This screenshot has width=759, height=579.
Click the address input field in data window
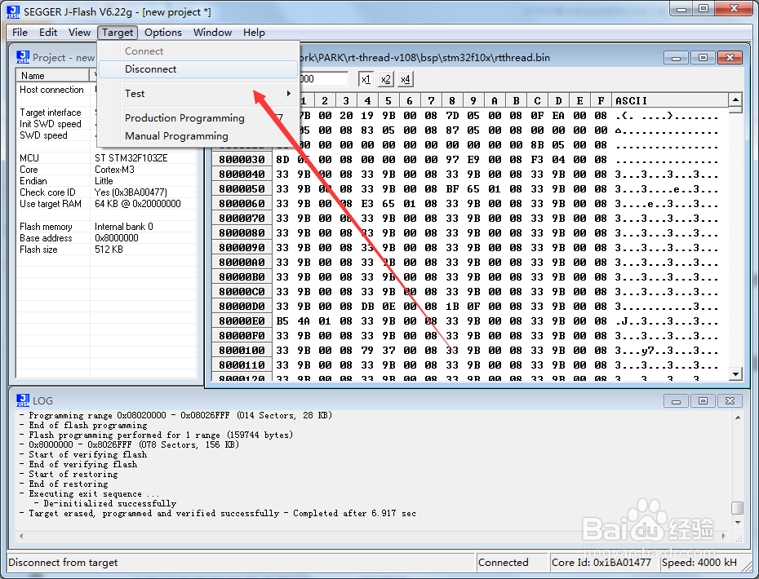(x=323, y=79)
